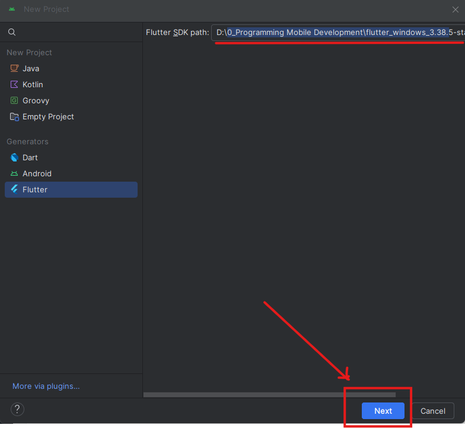This screenshot has width=465, height=428.
Task: Click the horizontal scrollbar above the buttons
Action: click(269, 394)
